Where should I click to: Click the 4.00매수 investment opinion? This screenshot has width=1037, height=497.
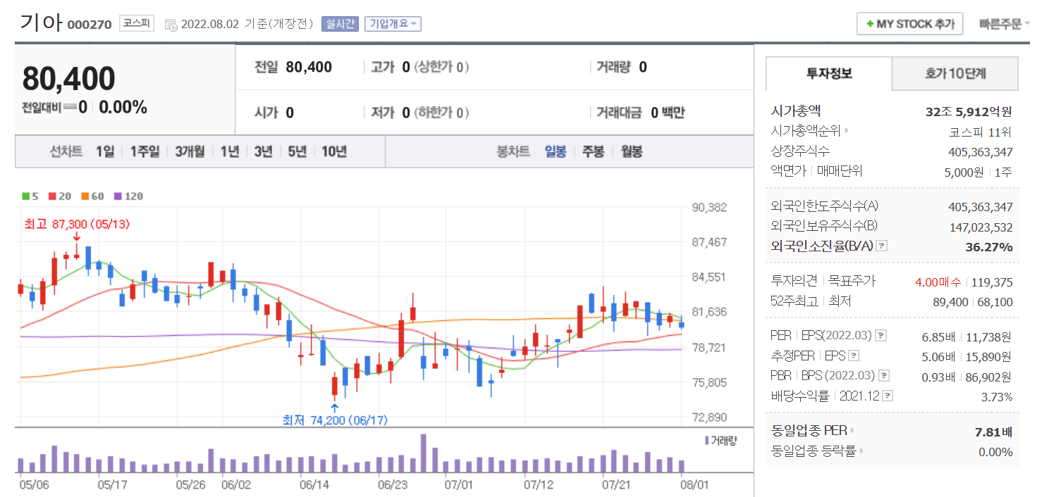coord(938,282)
